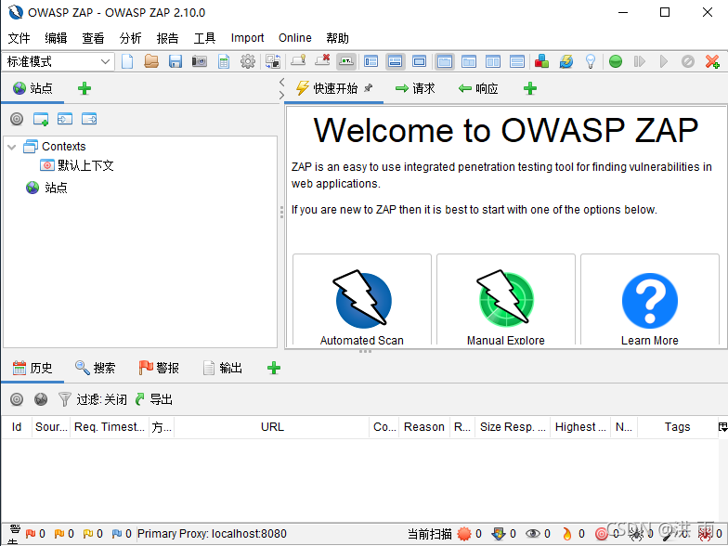Click the Continue play arrow icon
728x546 pixels.
(x=664, y=61)
